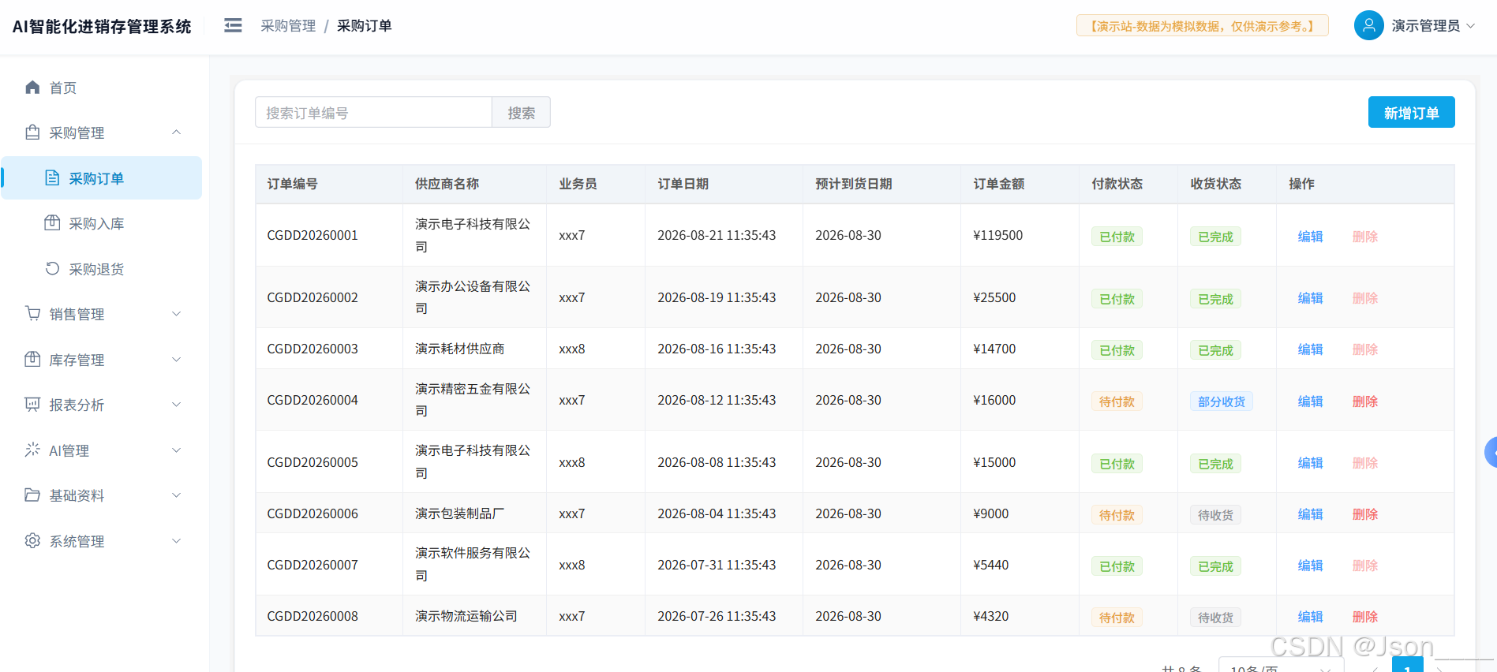Toggle the sidebar collapse hamburger icon
Viewport: 1497px width, 672px height.
(x=233, y=26)
